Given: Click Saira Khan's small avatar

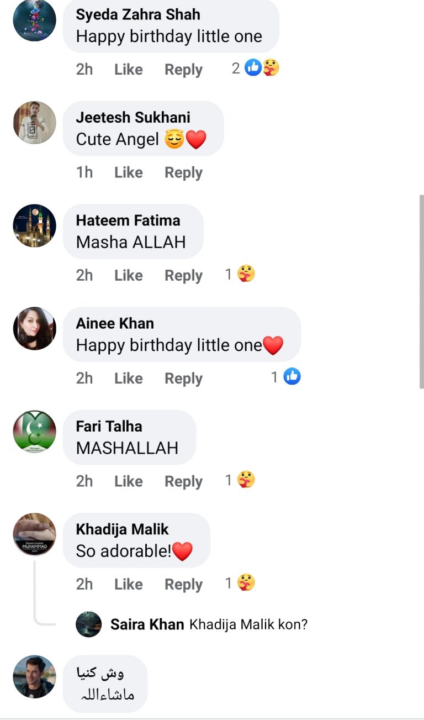Looking at the screenshot, I should coord(88,624).
